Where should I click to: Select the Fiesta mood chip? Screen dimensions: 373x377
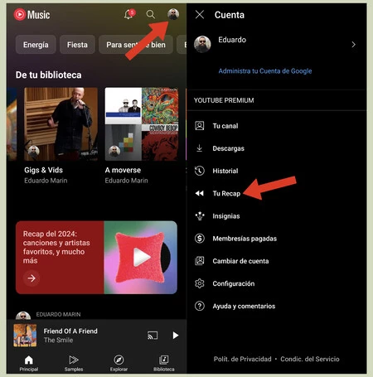[x=77, y=45]
